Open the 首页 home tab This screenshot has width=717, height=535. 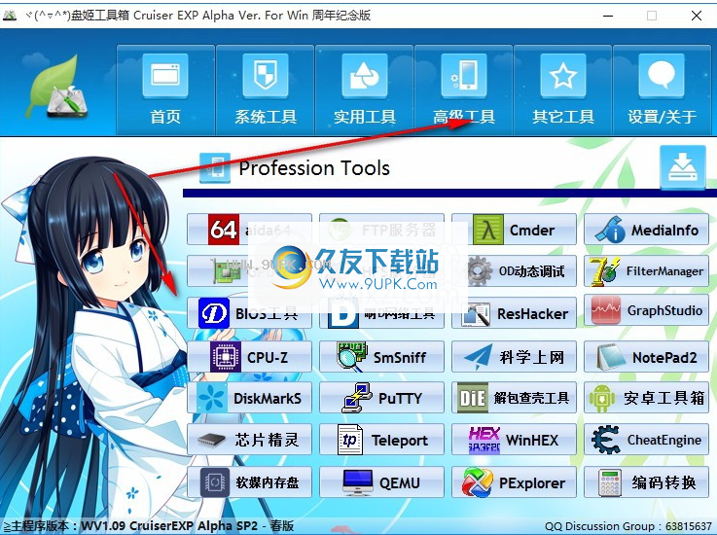165,89
